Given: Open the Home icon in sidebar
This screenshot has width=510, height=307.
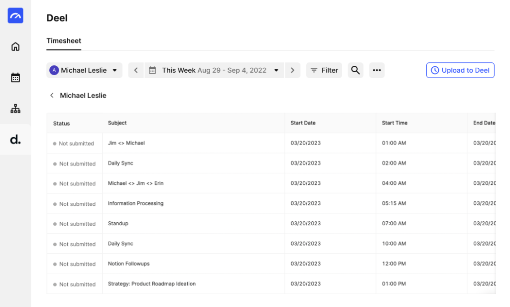Looking at the screenshot, I should tap(15, 47).
